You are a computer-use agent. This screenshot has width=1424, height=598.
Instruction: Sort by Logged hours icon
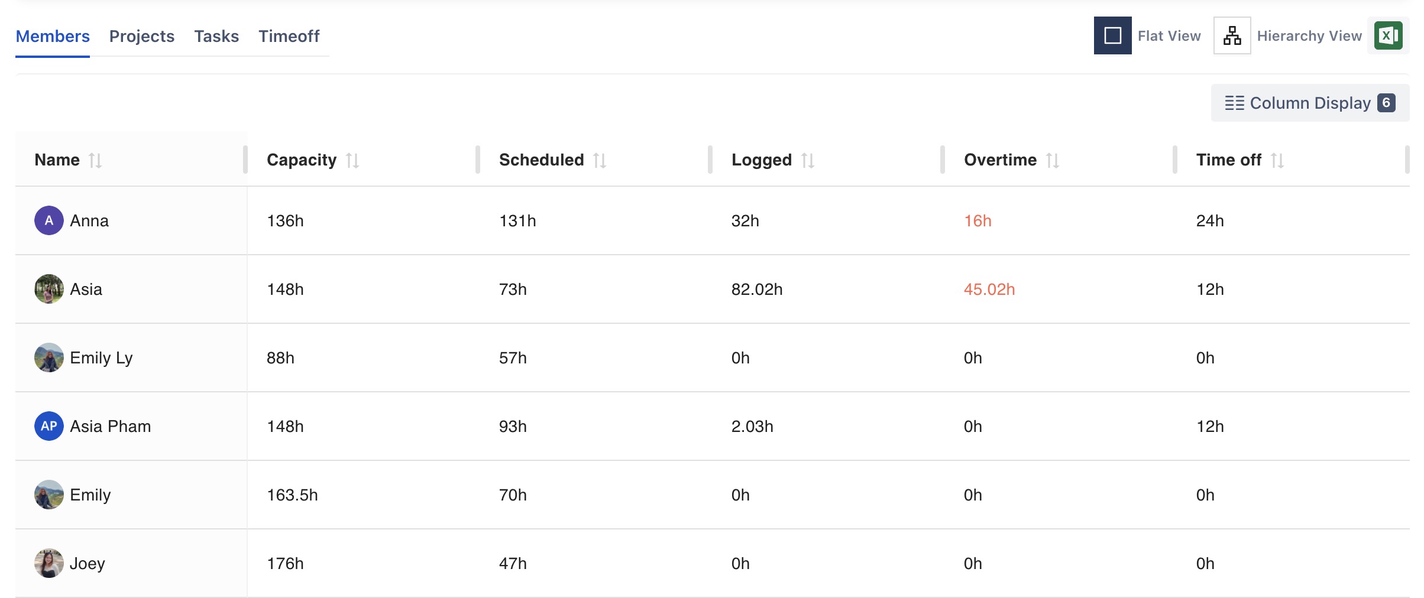point(808,160)
